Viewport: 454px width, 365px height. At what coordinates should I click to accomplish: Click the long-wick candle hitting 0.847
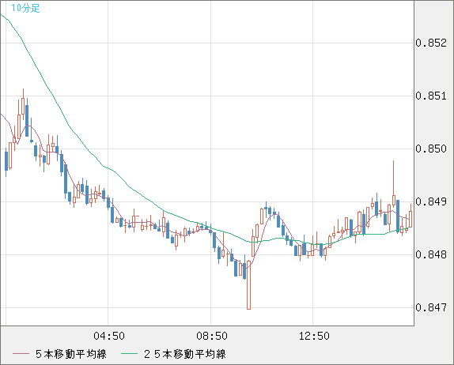tap(248, 285)
